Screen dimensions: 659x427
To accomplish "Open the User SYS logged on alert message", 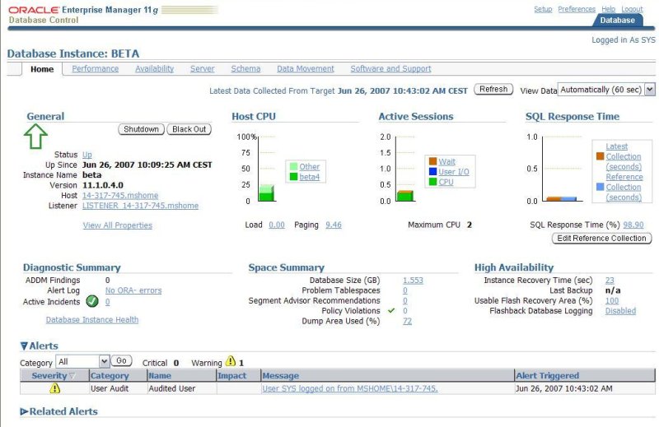I will [x=349, y=388].
